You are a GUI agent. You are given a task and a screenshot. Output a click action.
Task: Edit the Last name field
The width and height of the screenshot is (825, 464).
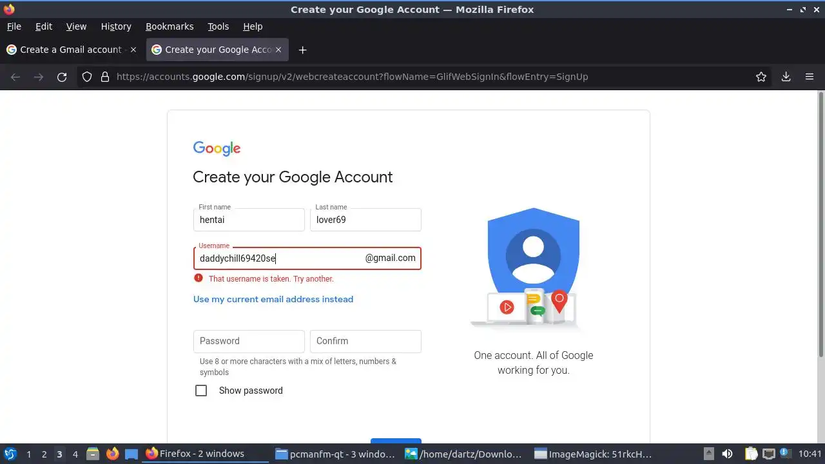[365, 220]
